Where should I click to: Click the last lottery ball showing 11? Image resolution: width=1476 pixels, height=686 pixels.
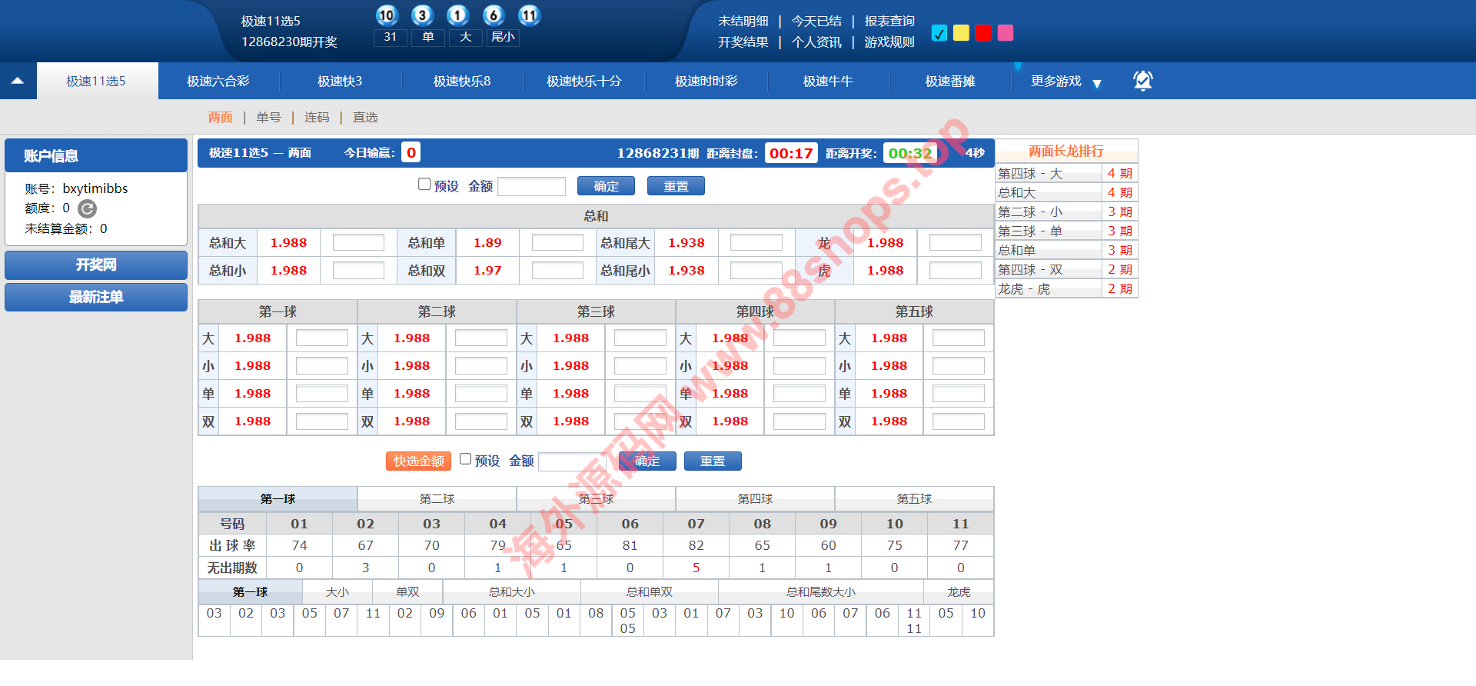click(x=529, y=15)
